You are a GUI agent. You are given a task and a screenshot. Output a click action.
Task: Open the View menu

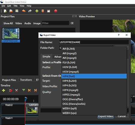(x=22, y=6)
